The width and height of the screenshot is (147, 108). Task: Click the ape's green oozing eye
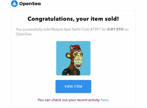76,55
